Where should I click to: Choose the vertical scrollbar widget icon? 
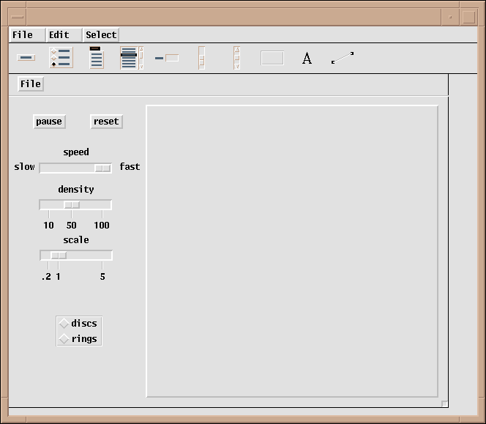[x=236, y=58]
